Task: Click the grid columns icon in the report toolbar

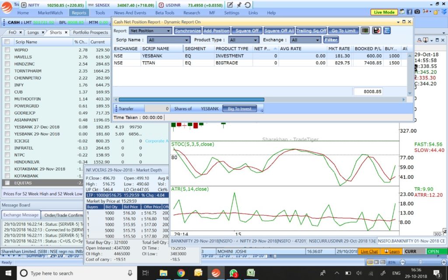Action: (365, 31)
